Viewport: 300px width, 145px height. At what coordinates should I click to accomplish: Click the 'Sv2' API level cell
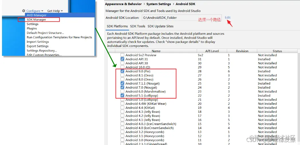point(200,55)
